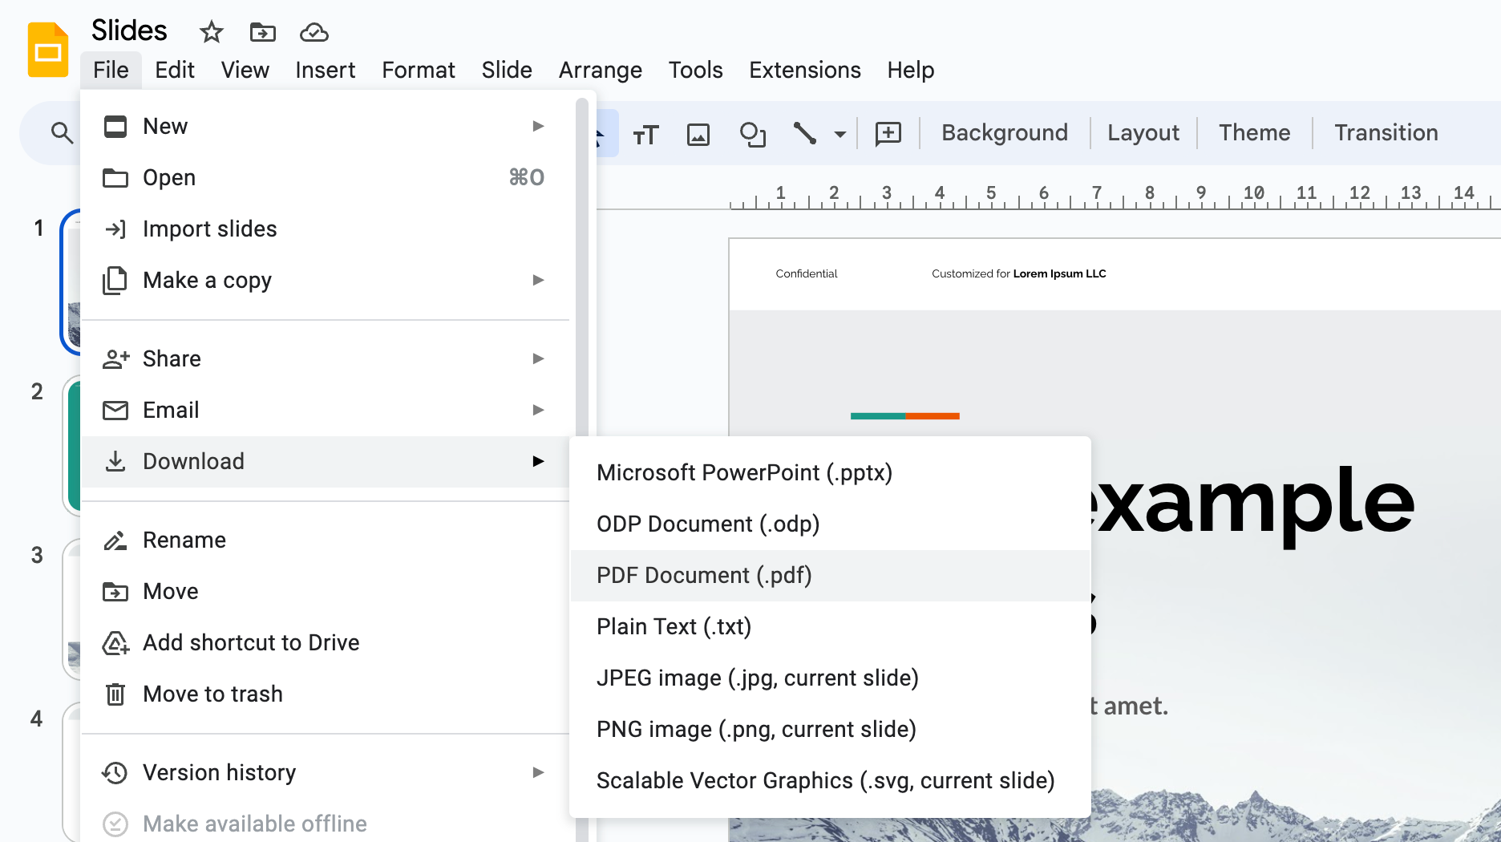Screen dimensions: 1501x842
Task: Download as ODP Document (.odp)
Action: [830, 524]
